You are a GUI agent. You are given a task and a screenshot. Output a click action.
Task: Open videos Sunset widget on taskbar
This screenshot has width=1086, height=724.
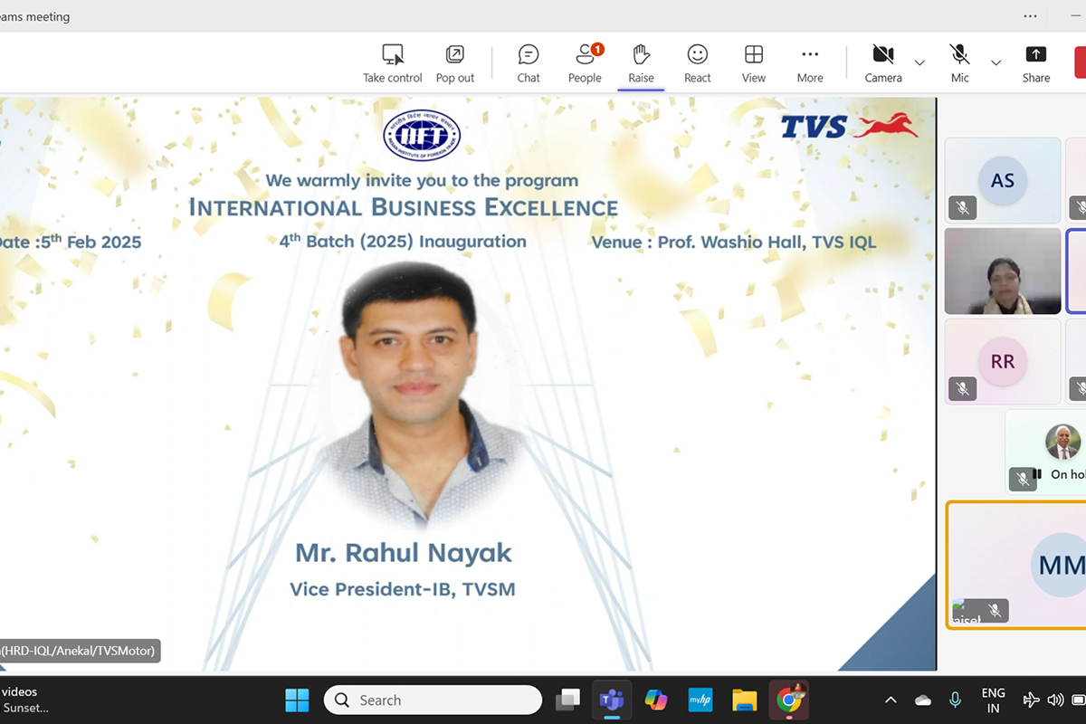[x=25, y=700]
